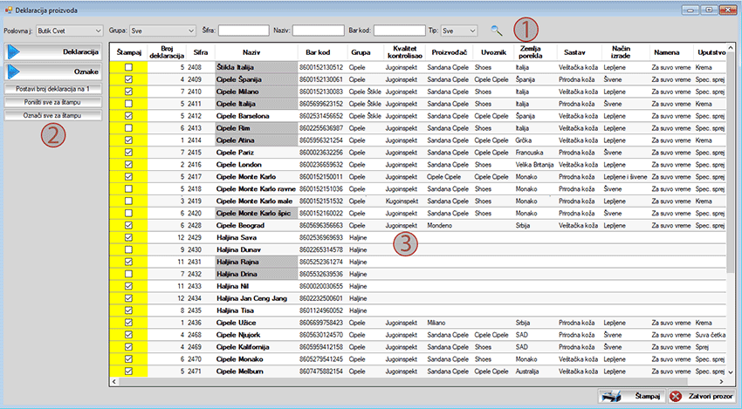Click the Naziv input field
Screen dimensions: 742x409
318,31
